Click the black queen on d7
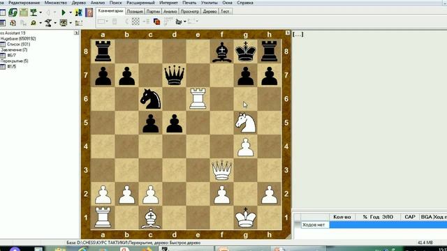The height and width of the screenshot is (251, 447). click(174, 75)
